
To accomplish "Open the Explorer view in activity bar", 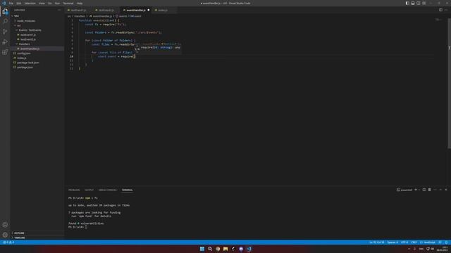I will point(5,11).
